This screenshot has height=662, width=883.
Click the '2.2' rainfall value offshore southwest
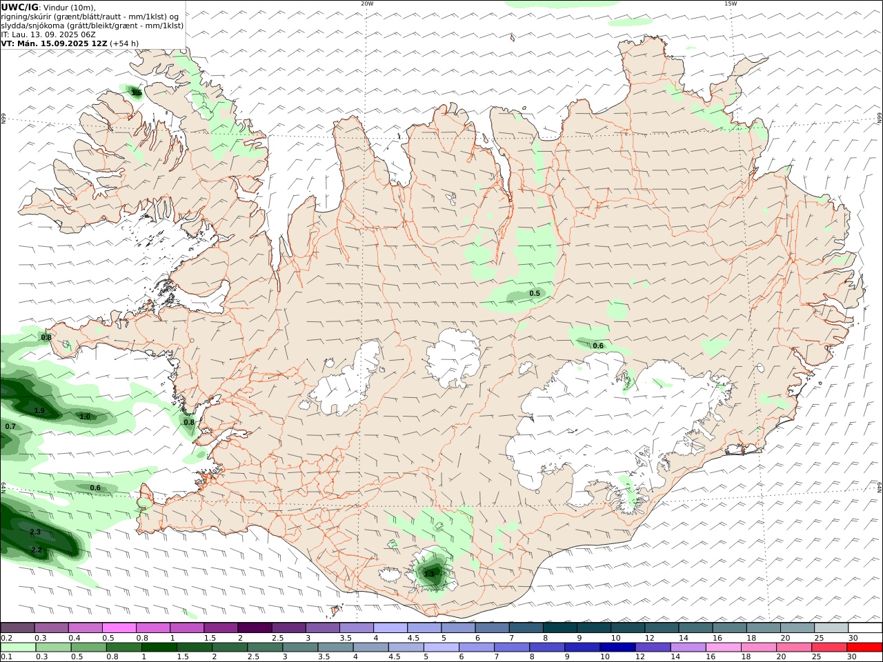coord(37,550)
